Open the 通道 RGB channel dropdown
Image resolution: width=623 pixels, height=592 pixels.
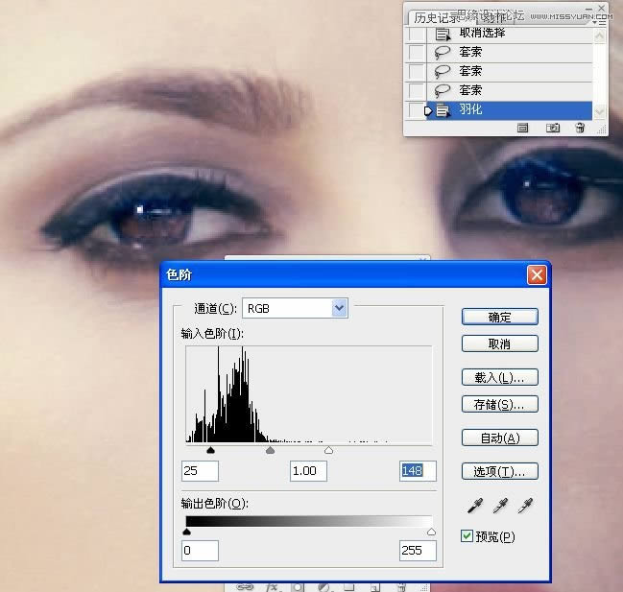(x=338, y=308)
